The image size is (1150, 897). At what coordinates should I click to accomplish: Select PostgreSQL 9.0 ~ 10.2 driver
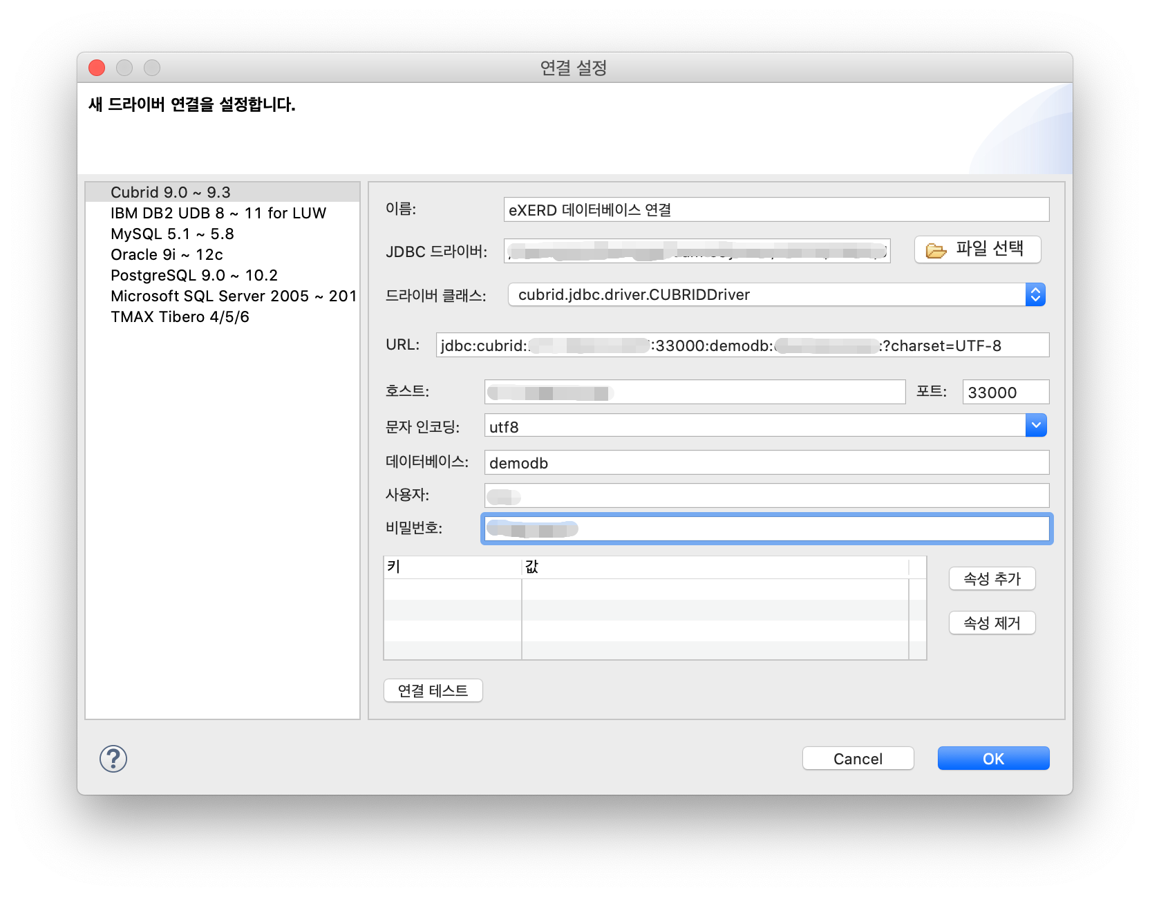coord(223,275)
